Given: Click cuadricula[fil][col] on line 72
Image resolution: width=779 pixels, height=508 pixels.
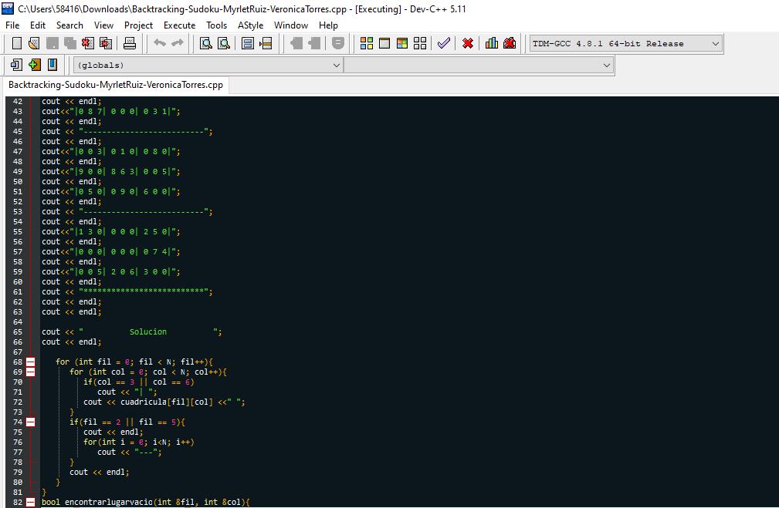Looking at the screenshot, I should click(x=167, y=402).
